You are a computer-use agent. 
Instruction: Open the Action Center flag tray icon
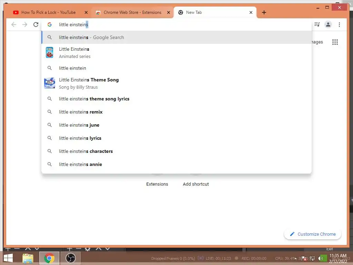(x=304, y=258)
